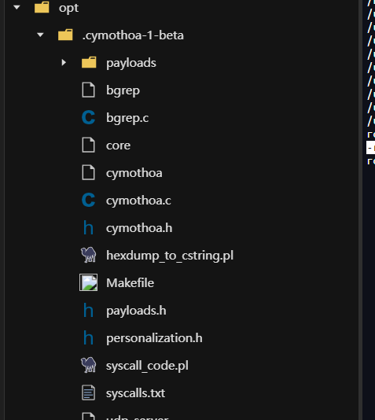
Task: Click the C icon beside bgrep.c
Action: [88, 118]
